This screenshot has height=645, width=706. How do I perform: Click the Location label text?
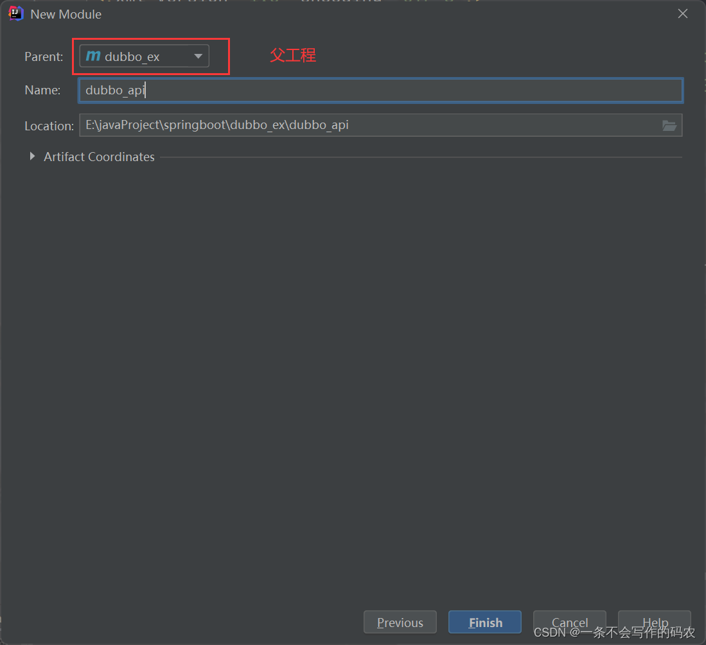49,126
